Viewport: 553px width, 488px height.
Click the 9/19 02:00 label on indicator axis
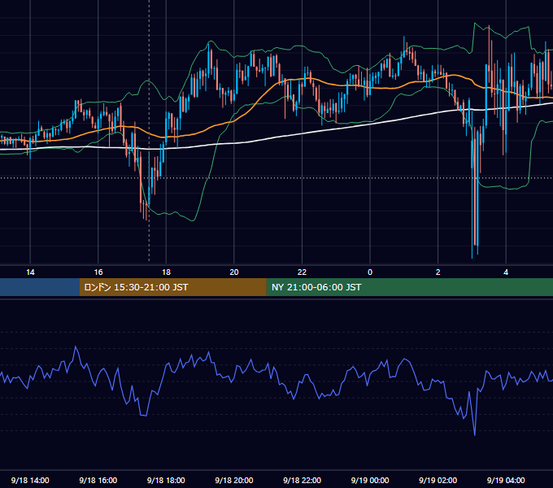click(x=438, y=480)
